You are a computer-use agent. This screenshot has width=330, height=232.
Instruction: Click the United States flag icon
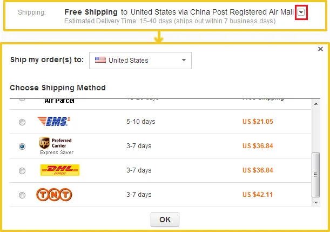100,60
